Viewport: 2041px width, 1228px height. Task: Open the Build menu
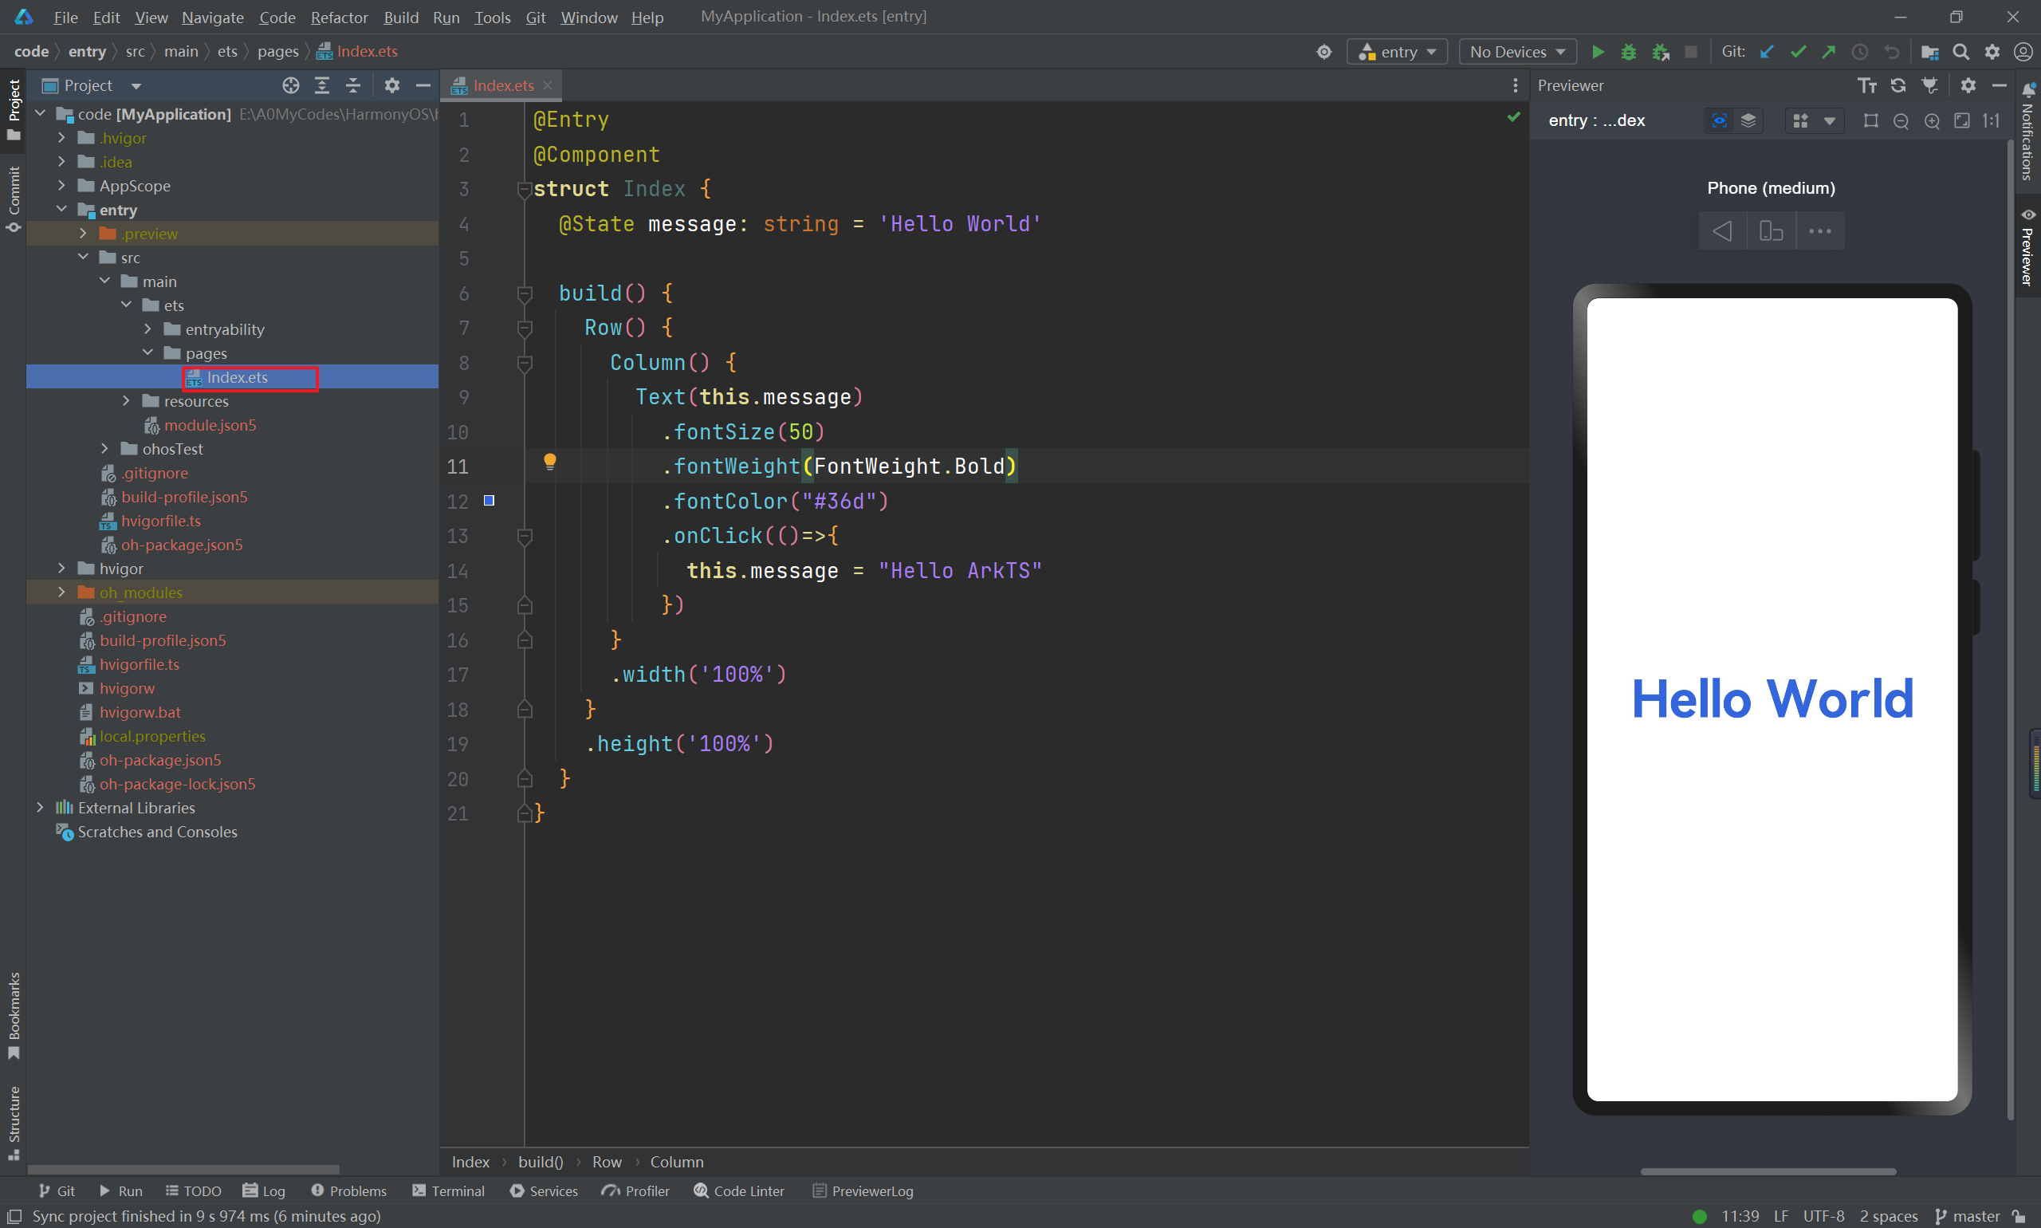pyautogui.click(x=400, y=18)
